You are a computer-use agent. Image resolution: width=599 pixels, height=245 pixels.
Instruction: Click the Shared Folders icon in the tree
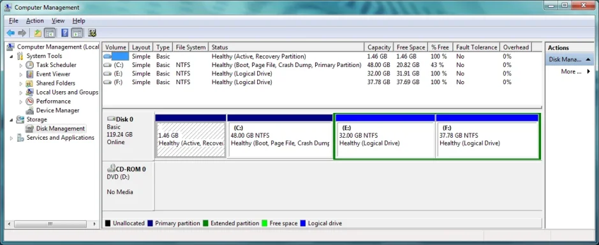(30, 83)
